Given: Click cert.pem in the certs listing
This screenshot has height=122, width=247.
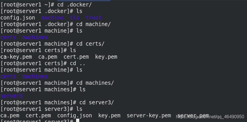Looking at the screenshot, I should [x=76, y=57].
